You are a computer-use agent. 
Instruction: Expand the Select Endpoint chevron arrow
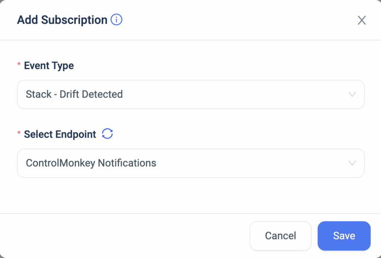352,163
